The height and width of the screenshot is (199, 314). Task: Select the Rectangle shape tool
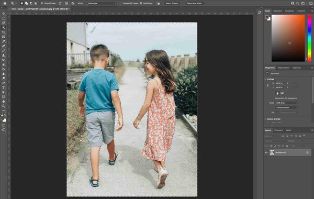(4, 97)
